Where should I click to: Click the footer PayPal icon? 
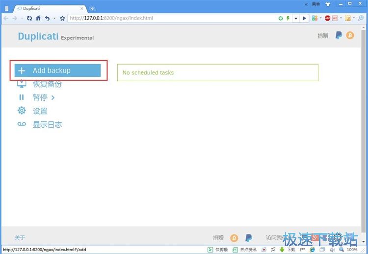[249, 238]
